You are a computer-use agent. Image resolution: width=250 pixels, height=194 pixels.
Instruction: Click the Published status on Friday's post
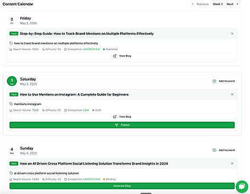(x=110, y=49)
